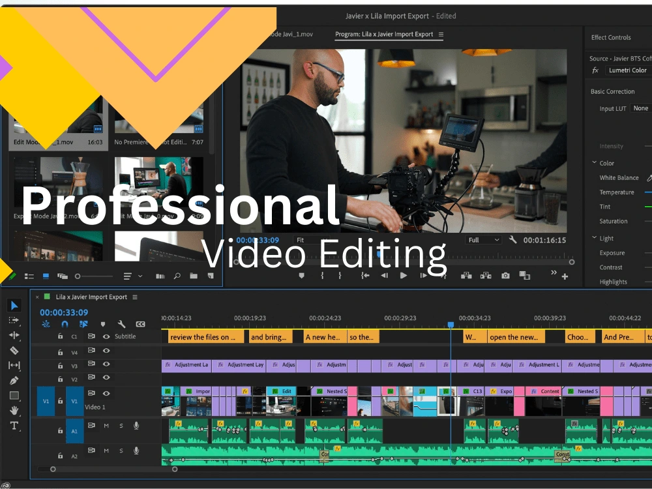Click Automate to Sequence icon

click(x=160, y=276)
